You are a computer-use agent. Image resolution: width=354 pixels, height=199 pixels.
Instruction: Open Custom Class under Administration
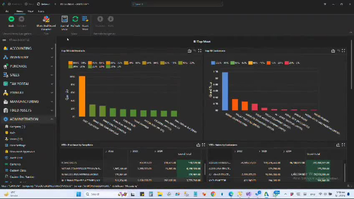pyautogui.click(x=18, y=170)
